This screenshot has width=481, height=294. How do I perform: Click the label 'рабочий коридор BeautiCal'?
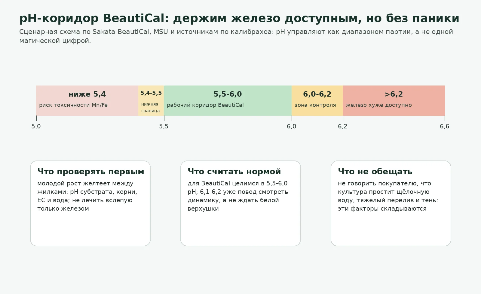tap(205, 105)
